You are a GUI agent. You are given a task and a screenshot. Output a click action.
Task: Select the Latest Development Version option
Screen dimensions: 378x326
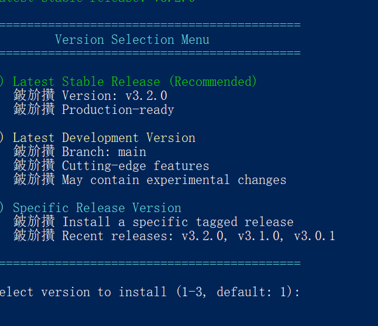[x=104, y=138]
